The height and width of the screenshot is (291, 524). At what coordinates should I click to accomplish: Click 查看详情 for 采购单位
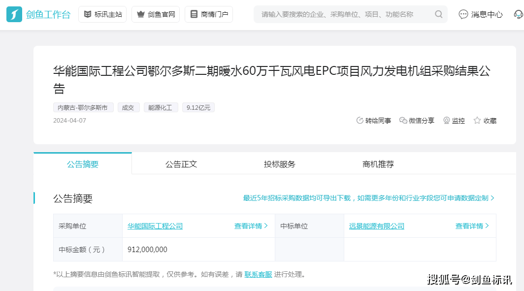tap(251, 226)
